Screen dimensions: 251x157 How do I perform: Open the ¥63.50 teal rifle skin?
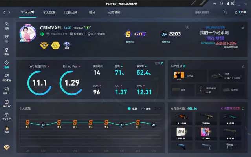(x=230, y=119)
